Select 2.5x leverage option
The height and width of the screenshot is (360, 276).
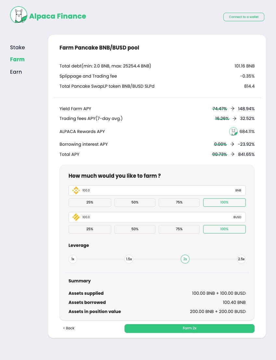pos(241,259)
